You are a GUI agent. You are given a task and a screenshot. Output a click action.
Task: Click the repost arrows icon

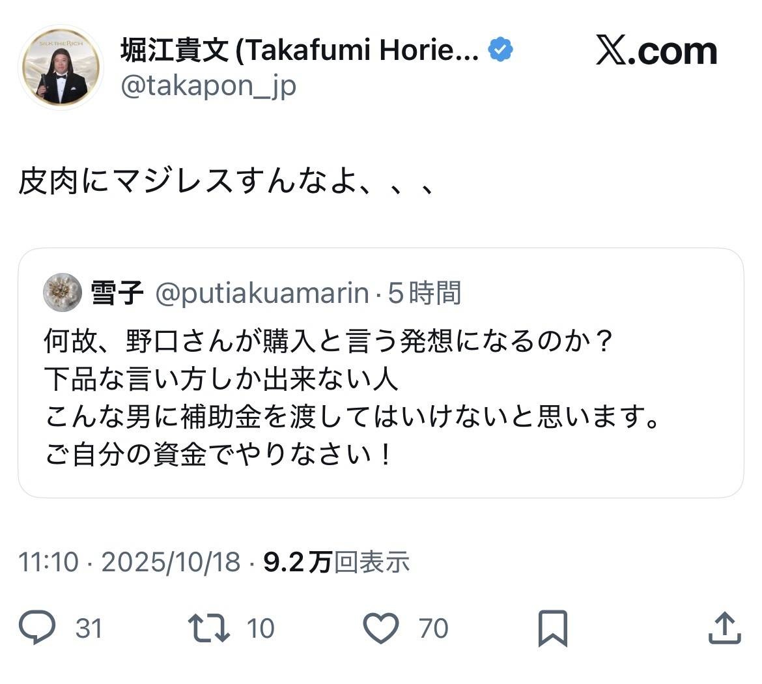point(208,627)
